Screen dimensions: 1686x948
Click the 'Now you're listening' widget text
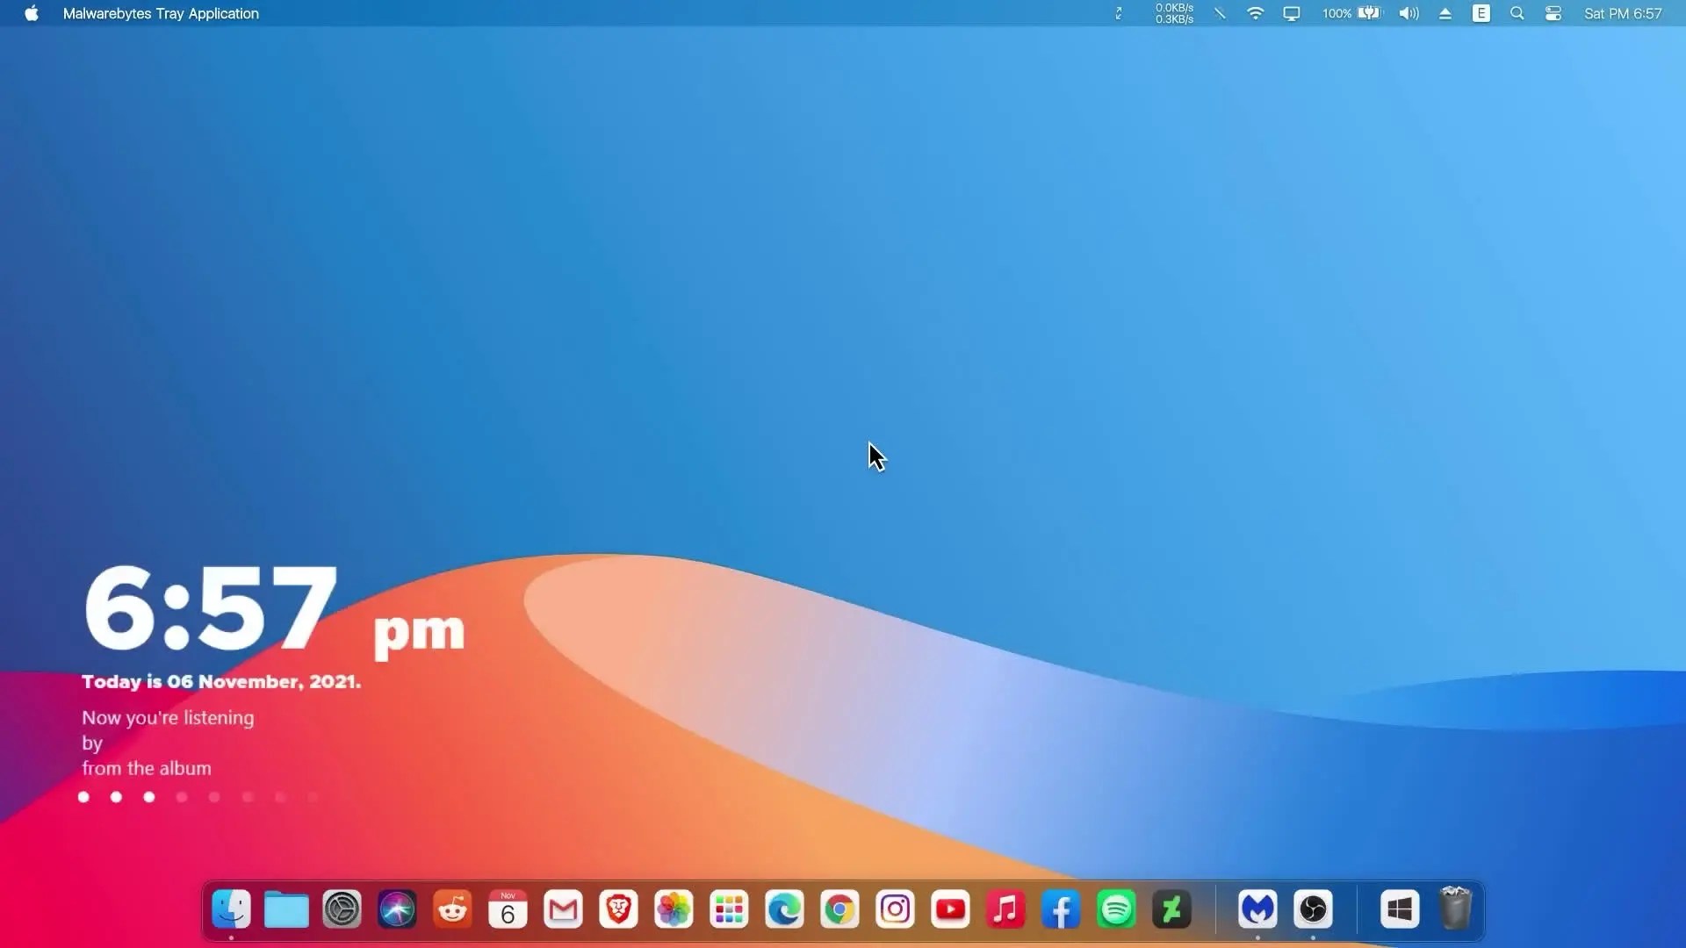point(167,717)
